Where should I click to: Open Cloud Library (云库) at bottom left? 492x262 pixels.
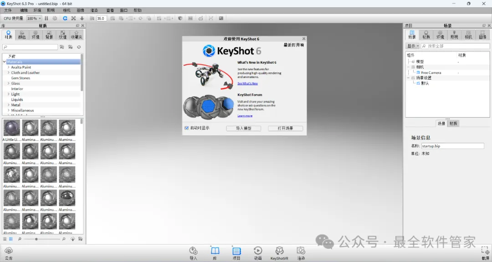point(9,253)
